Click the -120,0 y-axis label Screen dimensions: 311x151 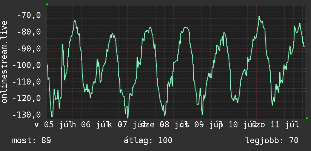[x=27, y=98]
